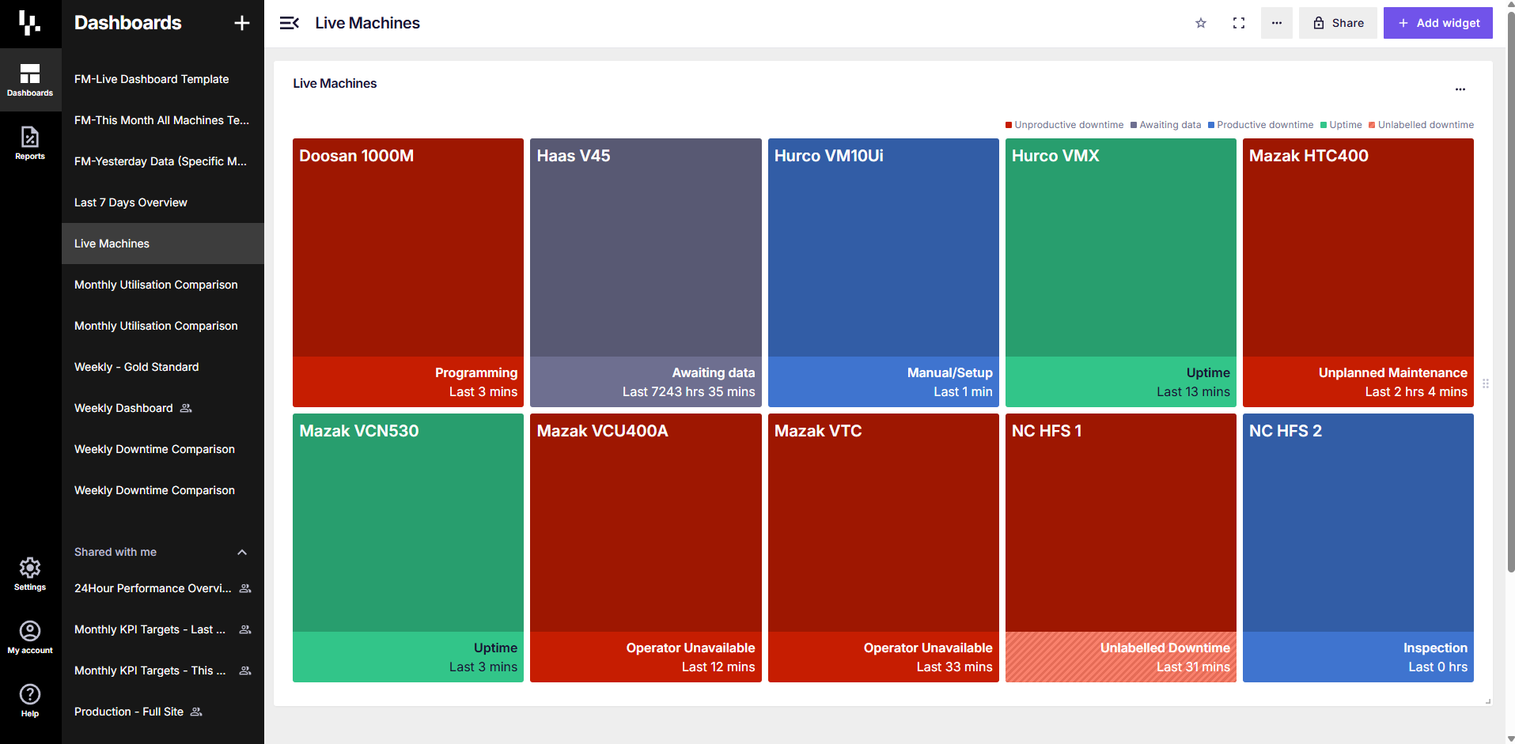Open My account page
The height and width of the screenshot is (744, 1515).
(30, 637)
